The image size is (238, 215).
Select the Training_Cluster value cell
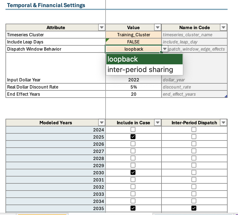133,35
